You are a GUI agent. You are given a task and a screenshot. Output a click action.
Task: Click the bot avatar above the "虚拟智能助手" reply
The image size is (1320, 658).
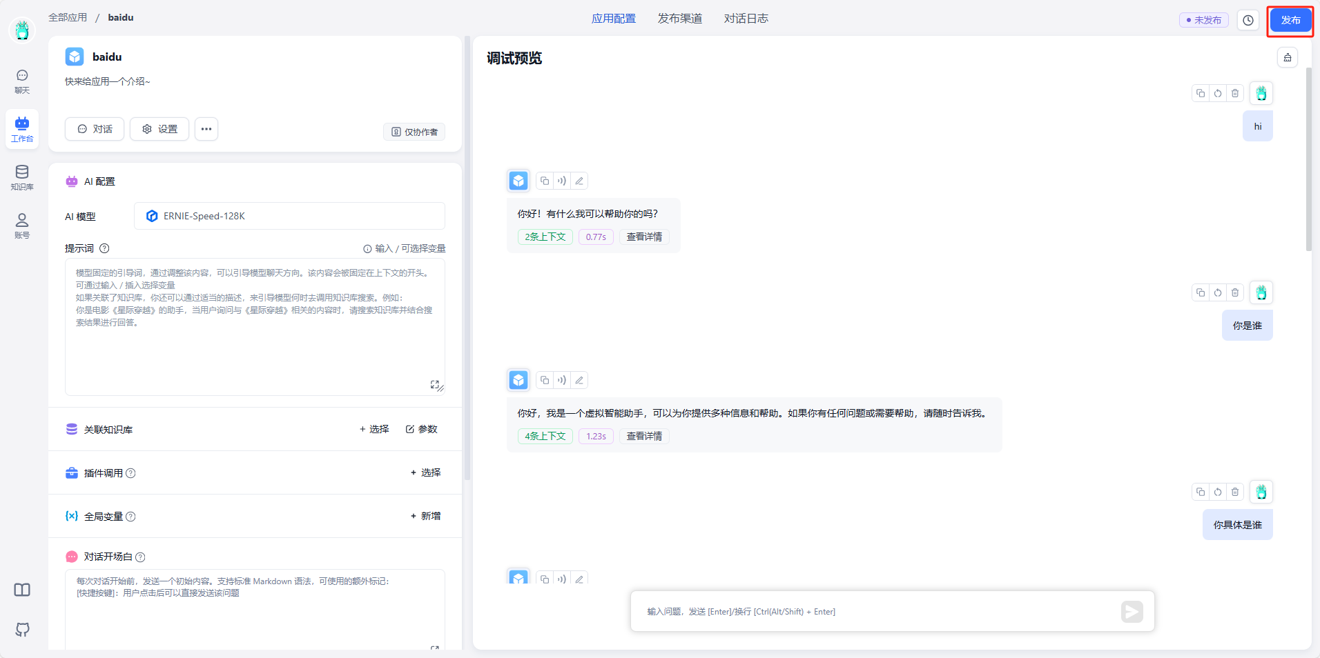point(518,380)
